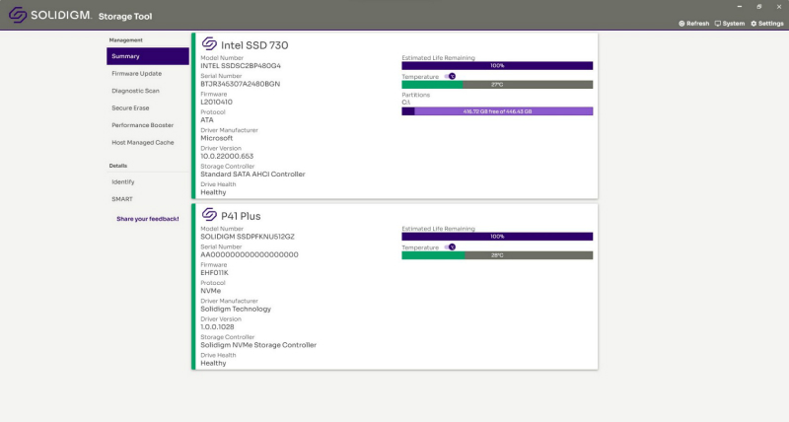Click the Intel SSD 730 drive logo
789x422 pixels.
(x=209, y=44)
